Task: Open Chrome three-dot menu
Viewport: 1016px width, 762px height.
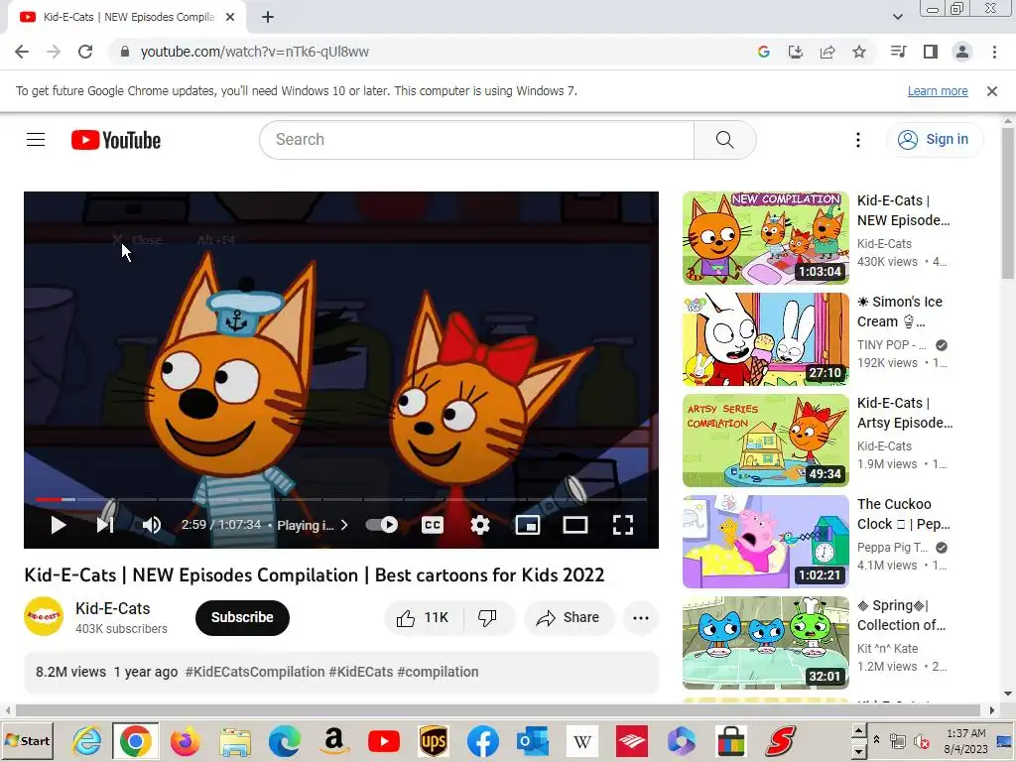Action: click(994, 52)
